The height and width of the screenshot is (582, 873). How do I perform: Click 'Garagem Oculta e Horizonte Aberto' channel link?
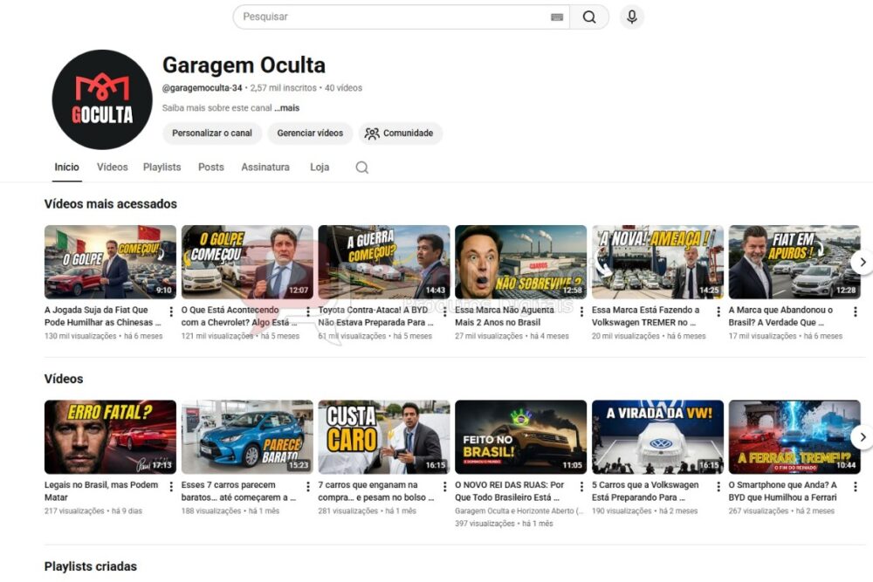click(519, 510)
